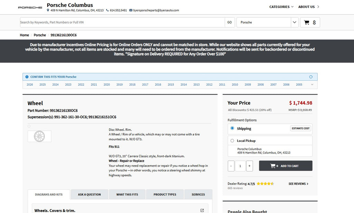Click the info icon beside Confirm This Fits
354x213 pixels.
27,77
